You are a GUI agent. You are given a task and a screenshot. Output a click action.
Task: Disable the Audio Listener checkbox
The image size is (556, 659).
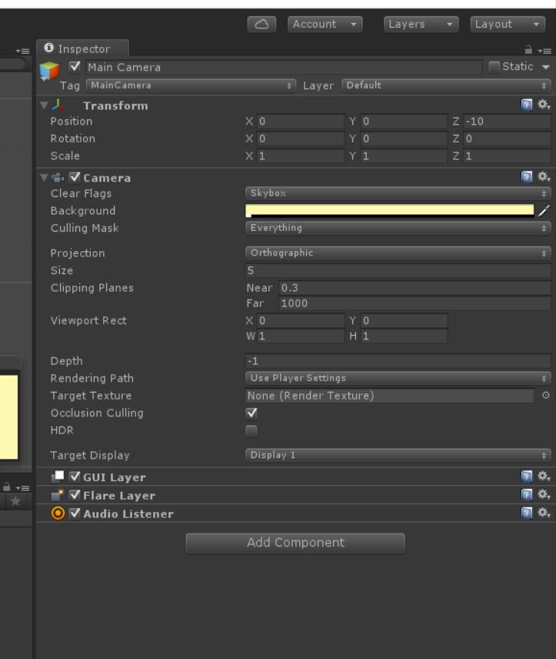(75, 513)
